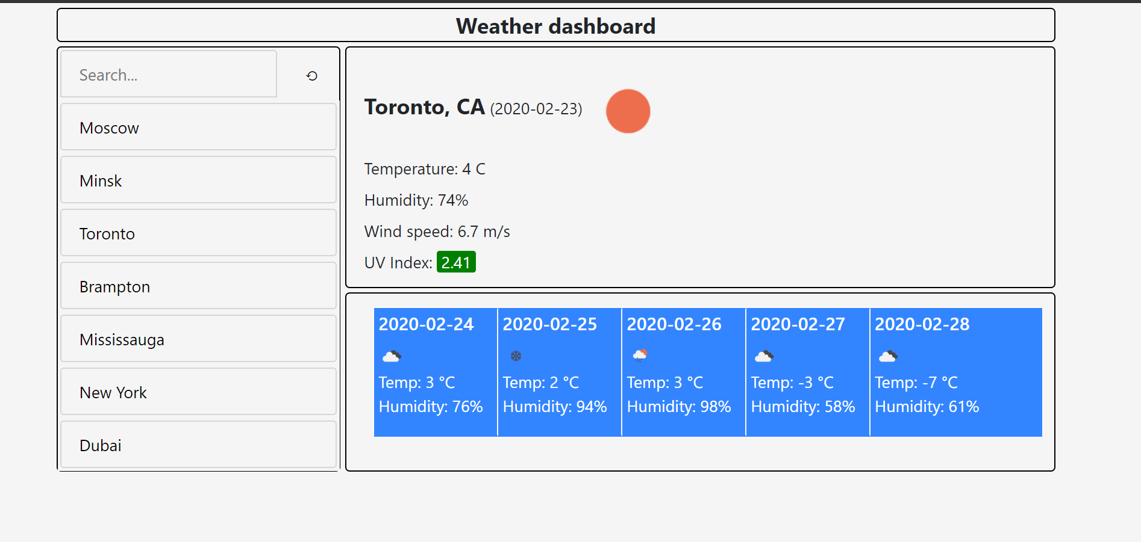Click the rain cloud icon for 2020-02-26

pyautogui.click(x=640, y=356)
